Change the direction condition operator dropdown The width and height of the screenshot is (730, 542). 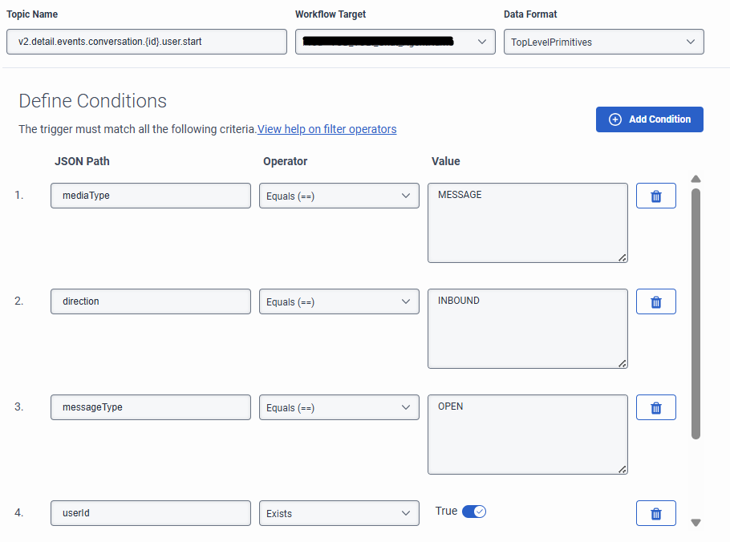tap(339, 301)
